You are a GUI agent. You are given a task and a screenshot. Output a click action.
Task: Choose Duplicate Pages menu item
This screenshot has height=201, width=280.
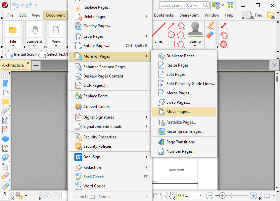point(184,56)
